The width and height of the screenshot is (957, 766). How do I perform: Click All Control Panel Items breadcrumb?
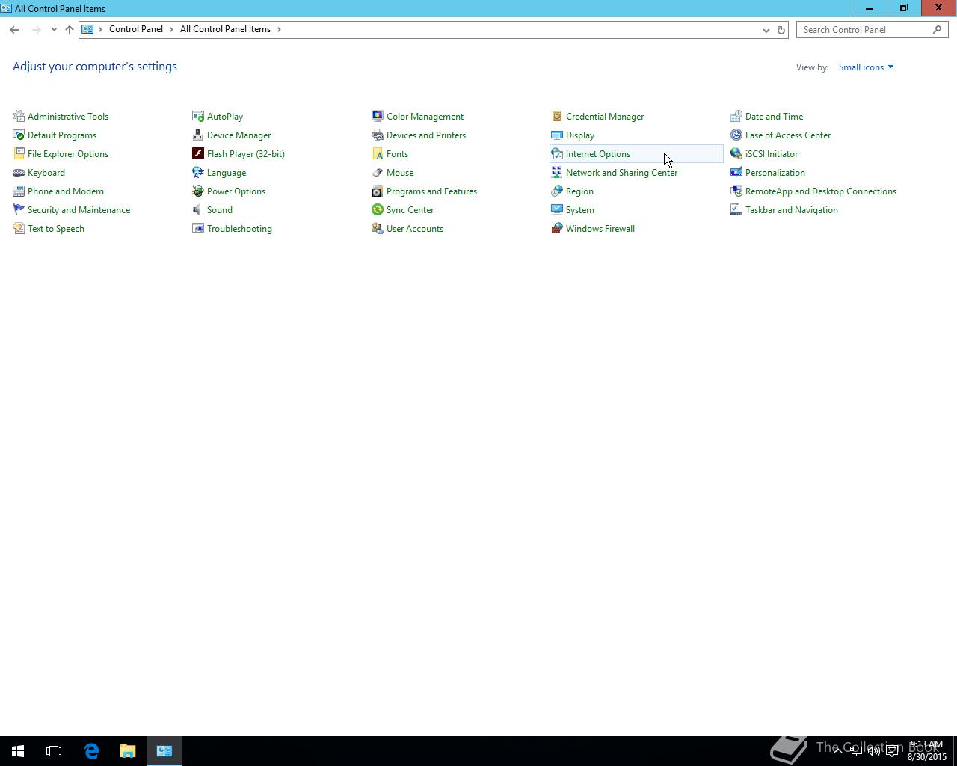coord(225,29)
